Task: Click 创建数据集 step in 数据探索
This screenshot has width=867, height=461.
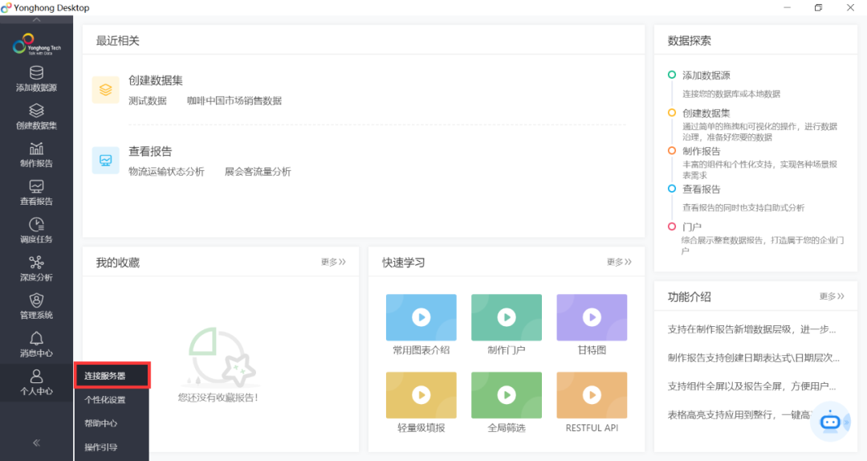Action: pyautogui.click(x=706, y=113)
